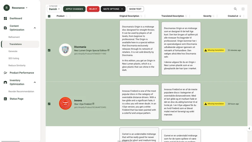Click the Innova translated description box
This screenshot has height=142, width=252.
[x=181, y=102]
